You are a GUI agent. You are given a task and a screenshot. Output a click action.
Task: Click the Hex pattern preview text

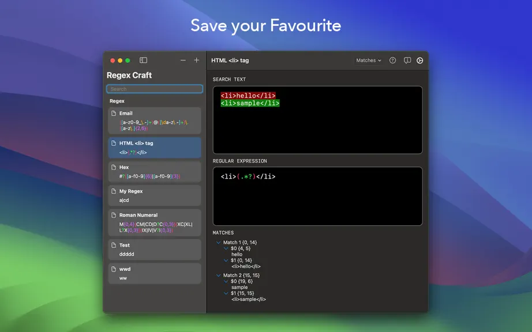pyautogui.click(x=149, y=176)
